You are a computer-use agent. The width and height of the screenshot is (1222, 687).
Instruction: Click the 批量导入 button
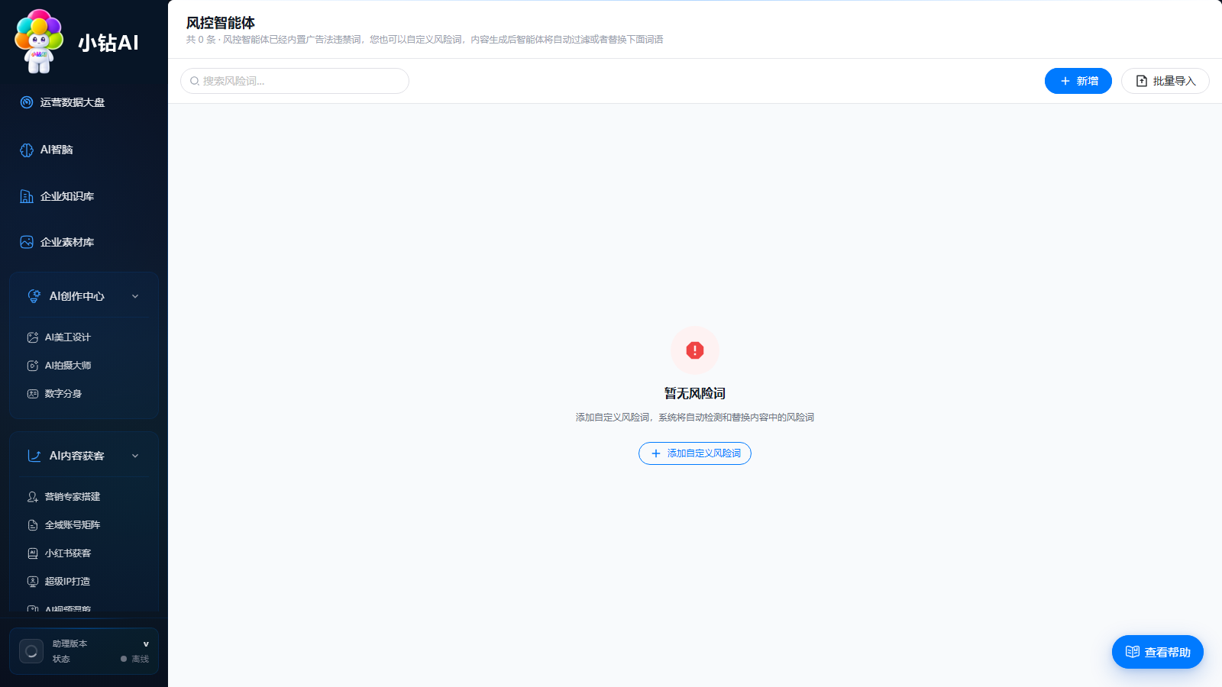[x=1165, y=81]
